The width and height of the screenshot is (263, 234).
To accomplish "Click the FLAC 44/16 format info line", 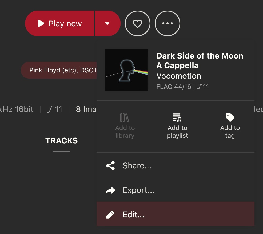I will (x=182, y=87).
